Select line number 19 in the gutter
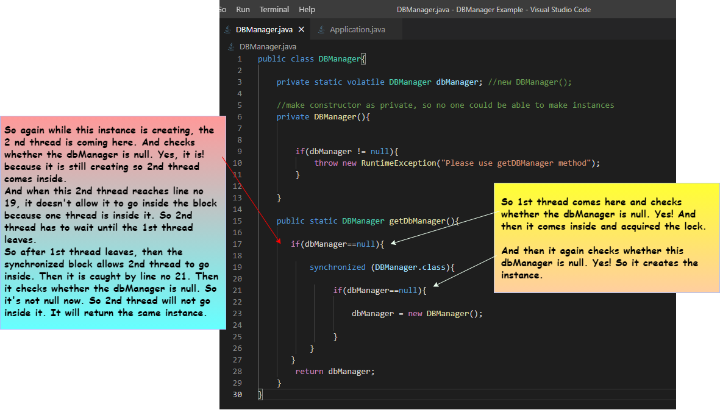This screenshot has height=410, width=720. (238, 267)
